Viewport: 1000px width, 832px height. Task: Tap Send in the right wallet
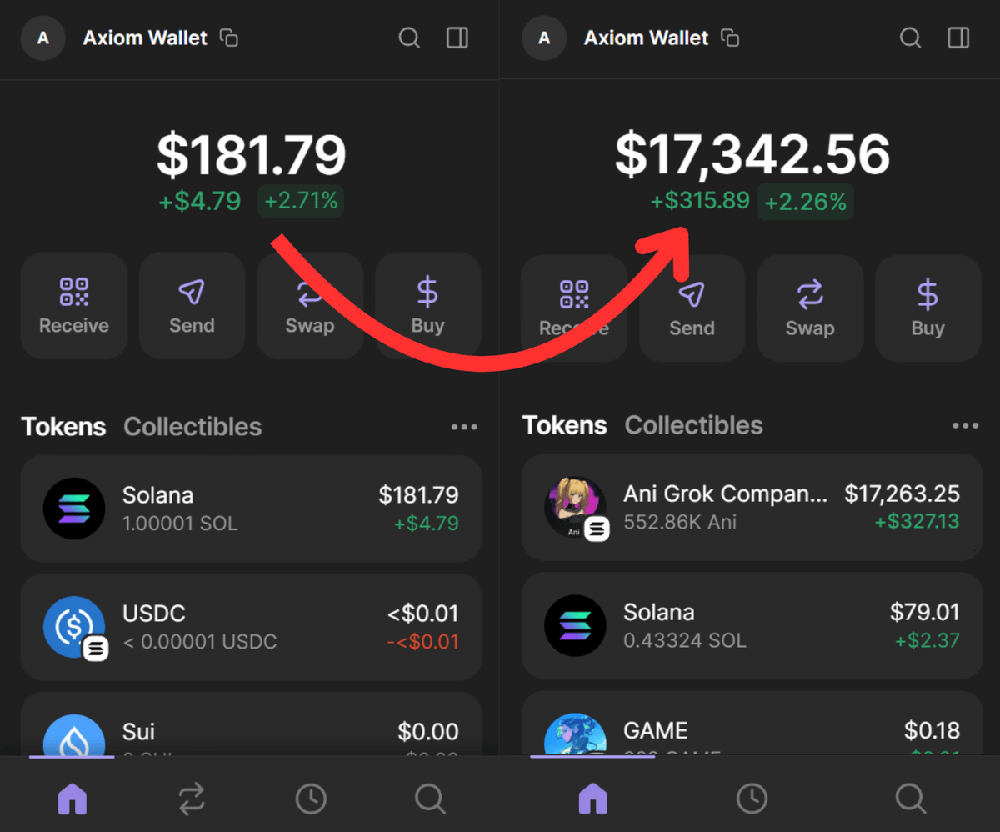692,308
